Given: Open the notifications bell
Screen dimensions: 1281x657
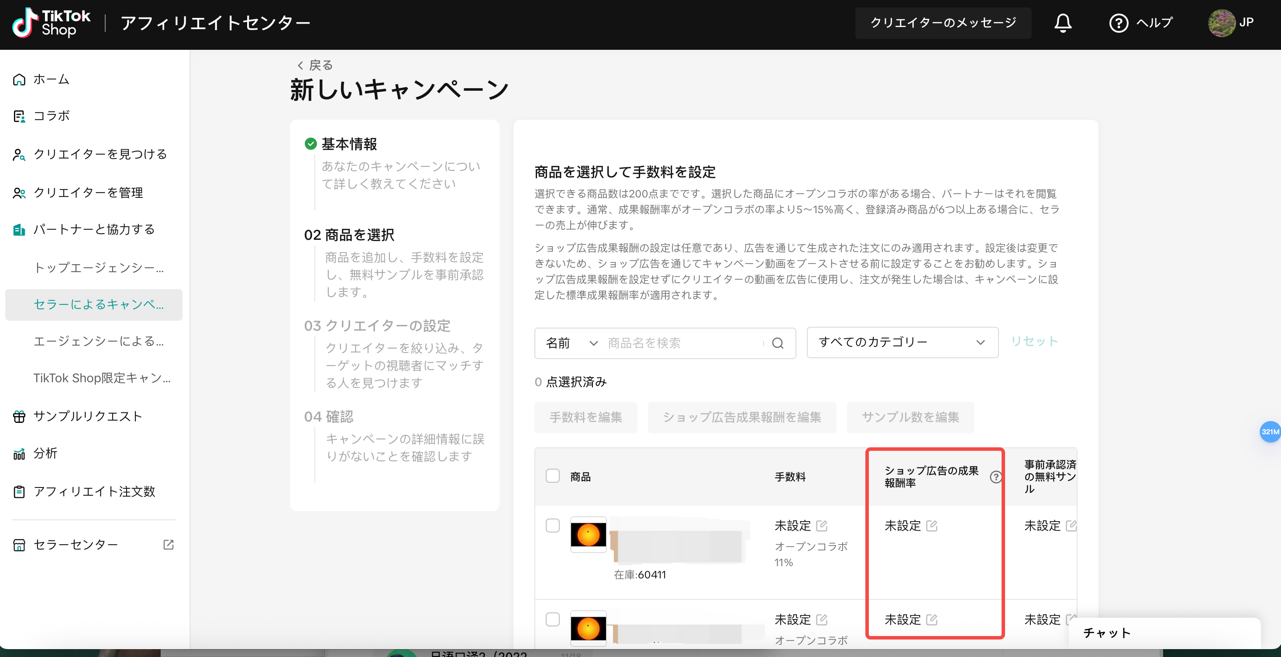Looking at the screenshot, I should tap(1063, 23).
